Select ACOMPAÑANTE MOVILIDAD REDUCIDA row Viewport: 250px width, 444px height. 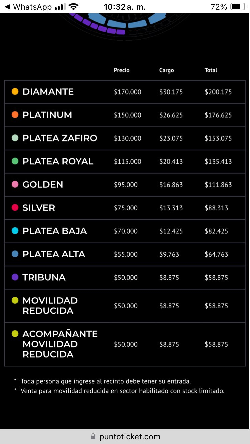pos(125,344)
